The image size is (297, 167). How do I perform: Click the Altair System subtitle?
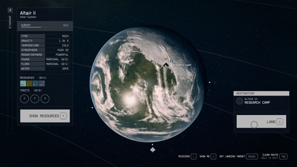(x=28, y=17)
